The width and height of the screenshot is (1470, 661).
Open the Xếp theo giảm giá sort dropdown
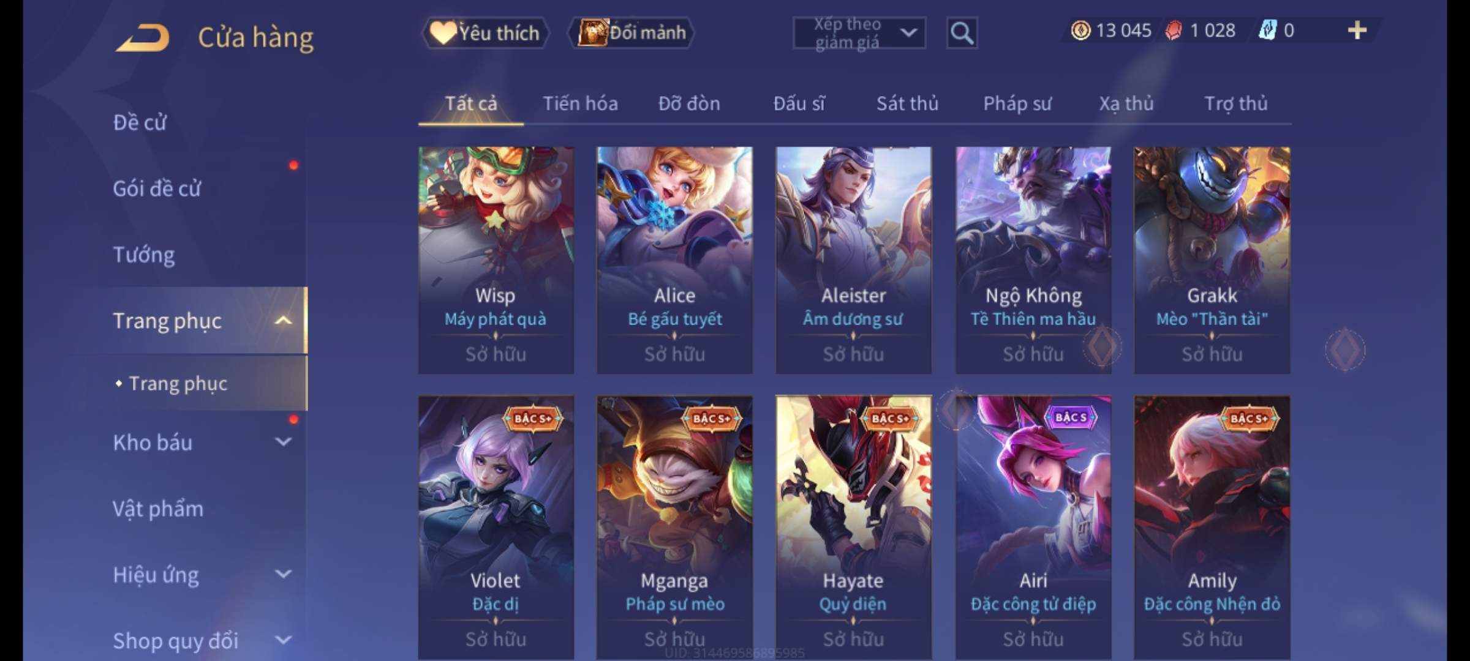point(859,33)
